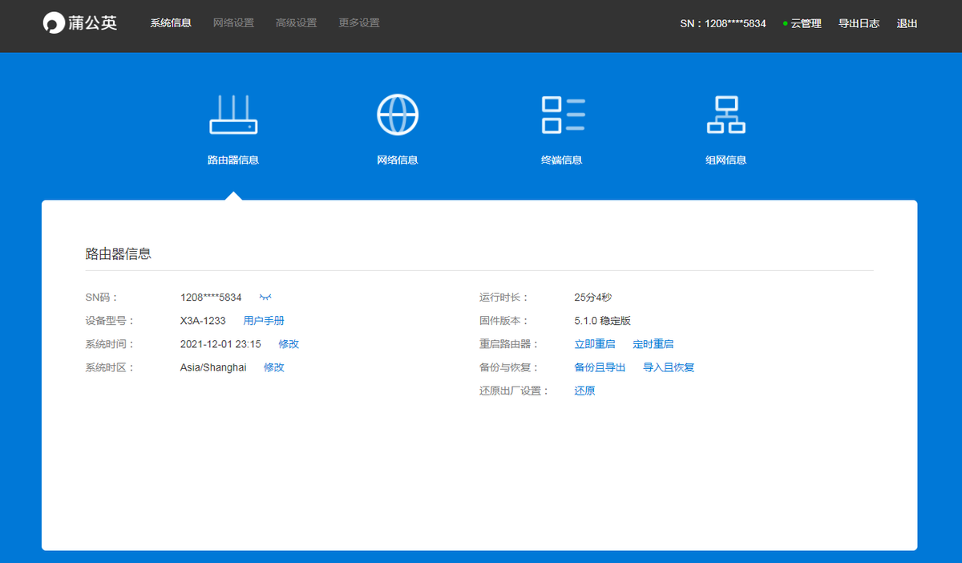962x563 pixels.
Task: Open the 组网信息 topology icon
Action: click(726, 115)
